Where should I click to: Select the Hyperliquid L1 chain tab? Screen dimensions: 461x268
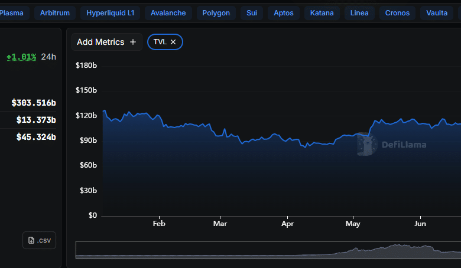click(x=110, y=12)
